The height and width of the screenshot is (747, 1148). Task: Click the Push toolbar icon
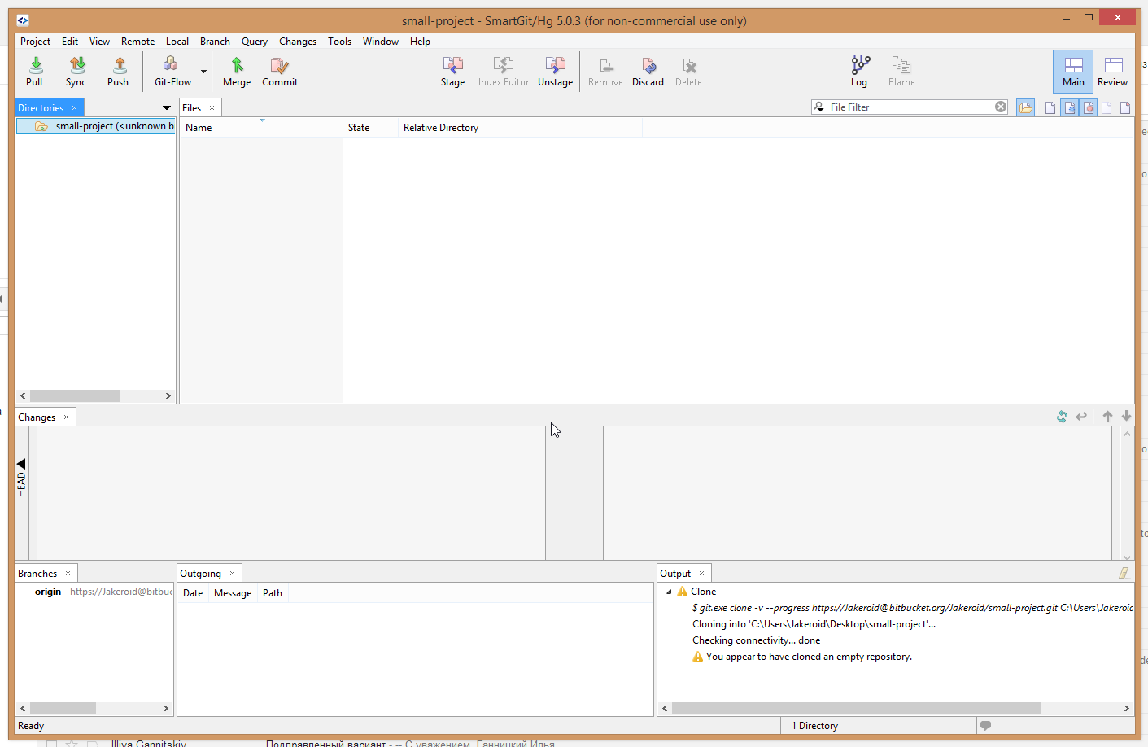(x=119, y=71)
